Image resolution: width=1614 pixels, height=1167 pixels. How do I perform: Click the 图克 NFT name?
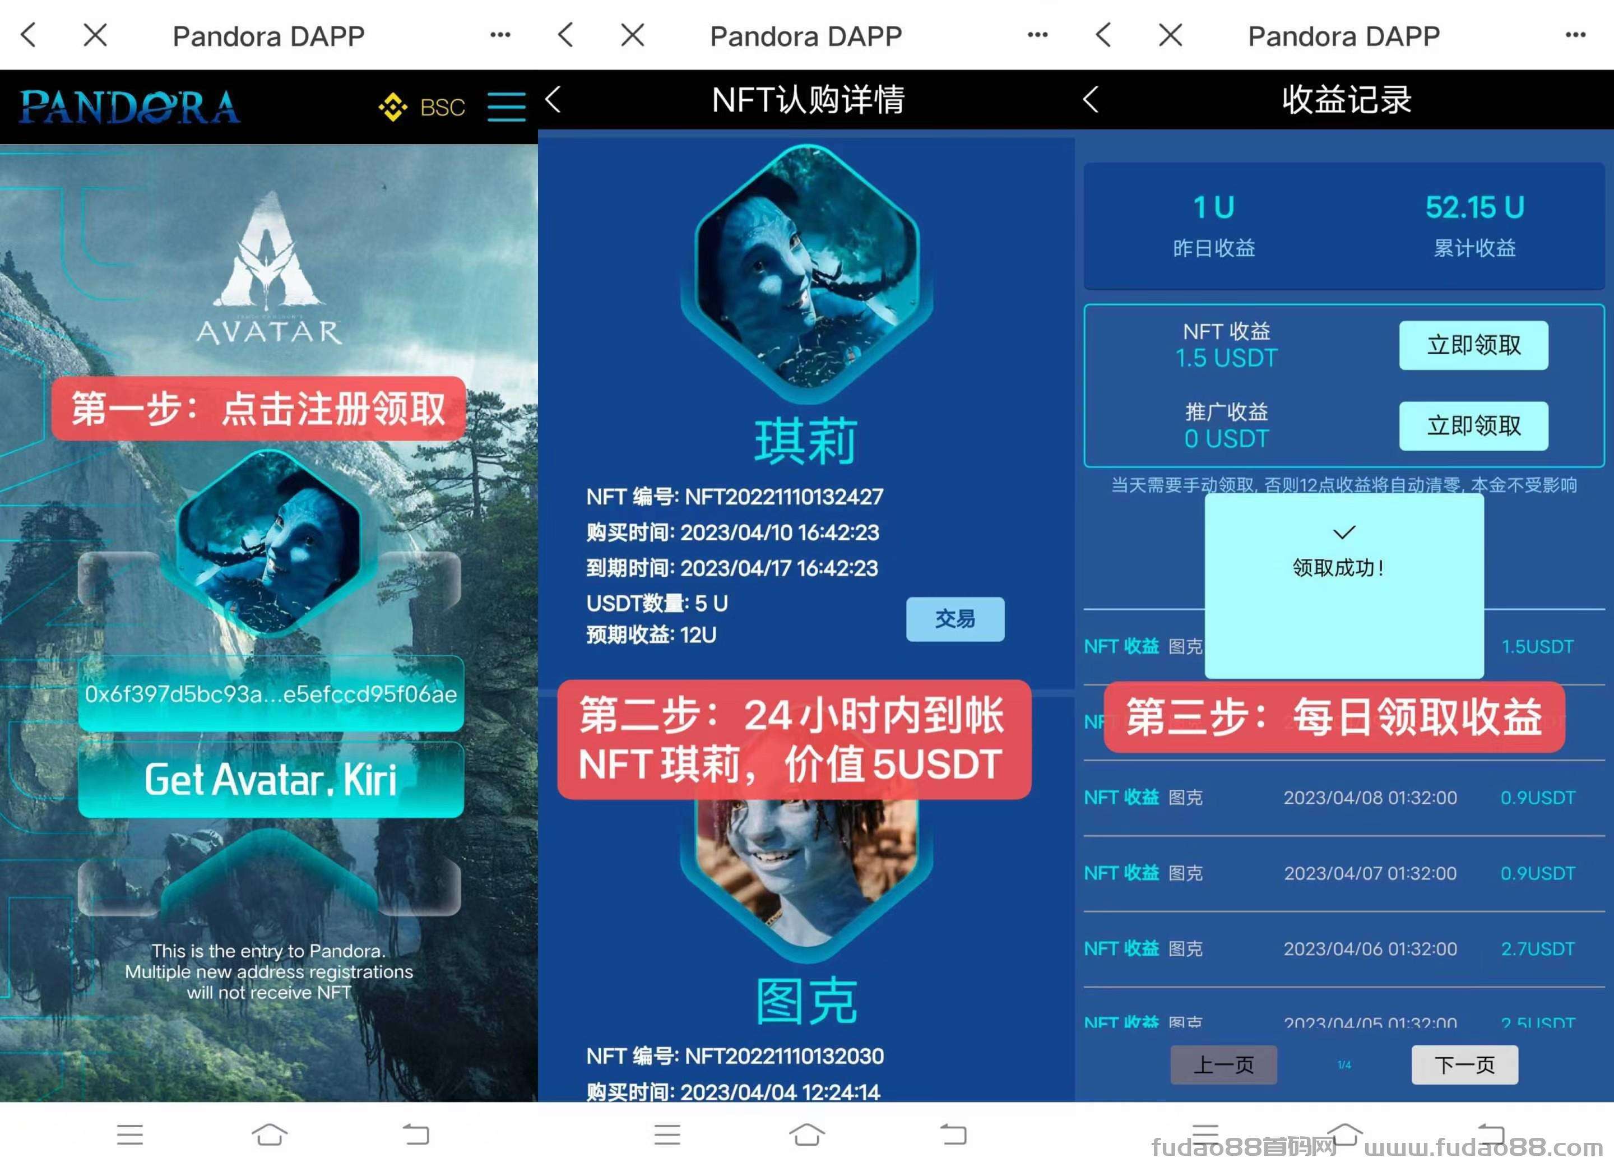(806, 1001)
